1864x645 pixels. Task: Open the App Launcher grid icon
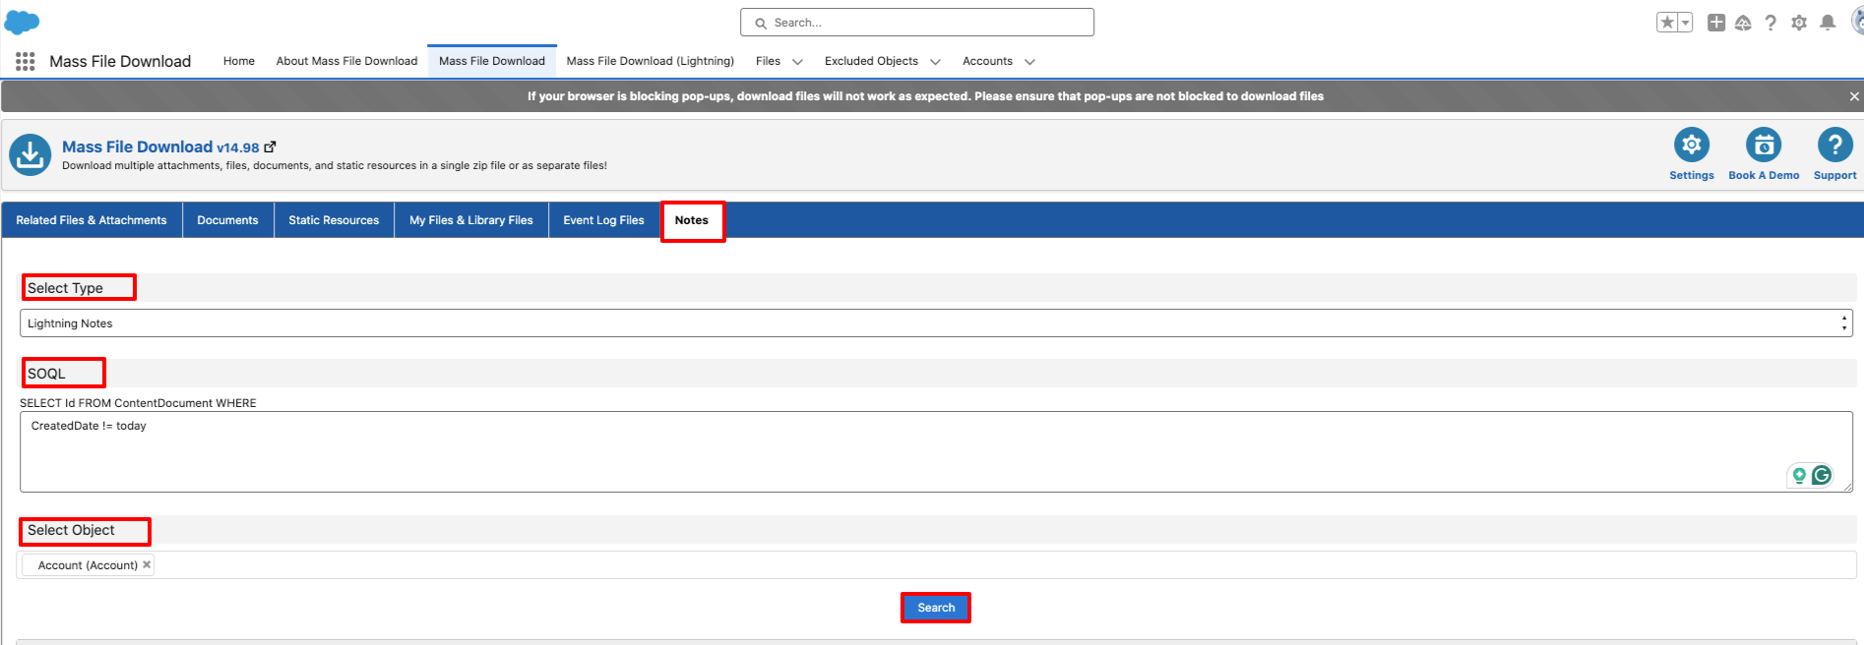(26, 61)
